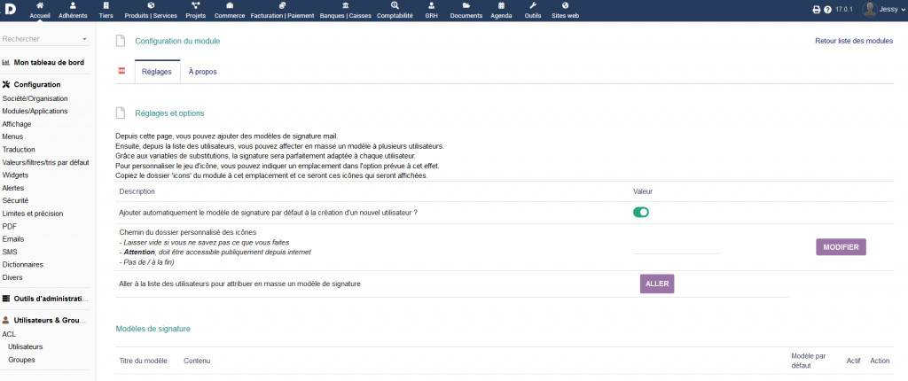The height and width of the screenshot is (381, 908).
Task: Click the print icon in top bar
Action: [x=817, y=10]
